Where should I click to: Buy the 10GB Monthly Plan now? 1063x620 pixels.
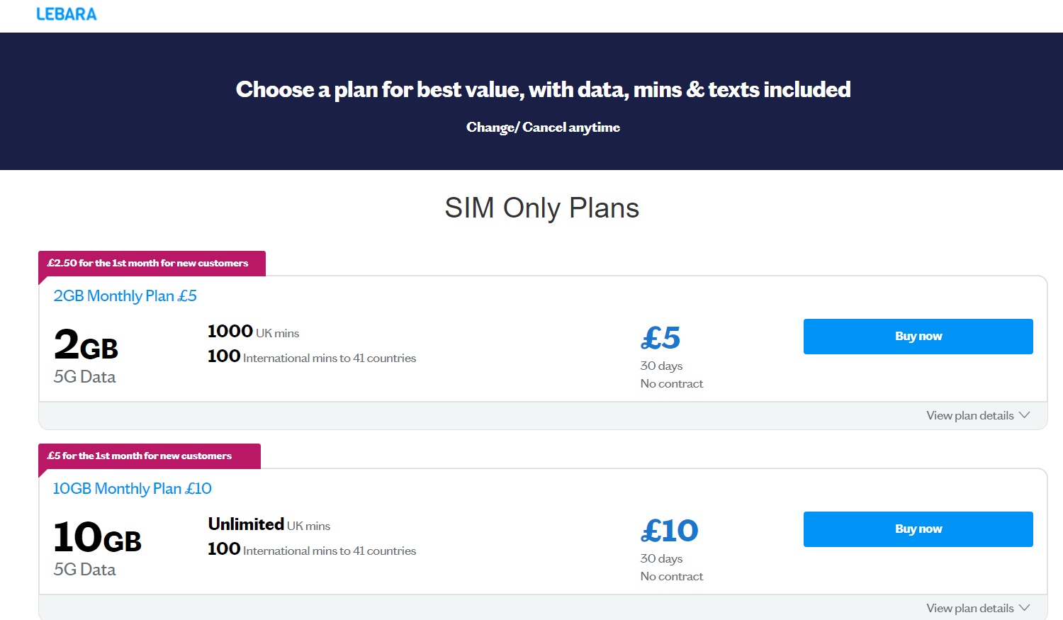(918, 529)
